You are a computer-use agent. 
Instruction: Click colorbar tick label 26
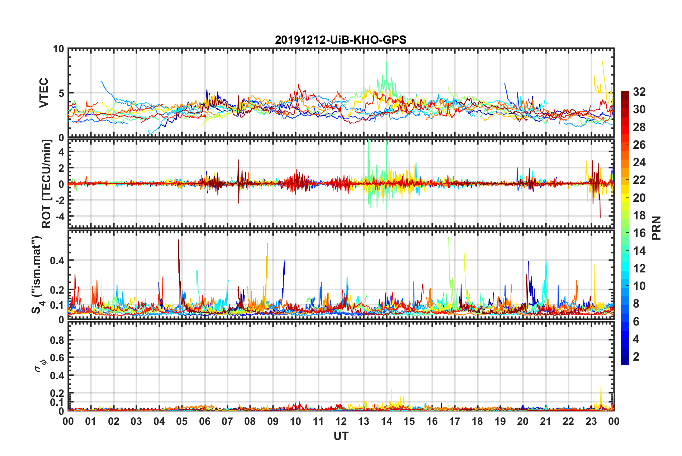(x=639, y=145)
